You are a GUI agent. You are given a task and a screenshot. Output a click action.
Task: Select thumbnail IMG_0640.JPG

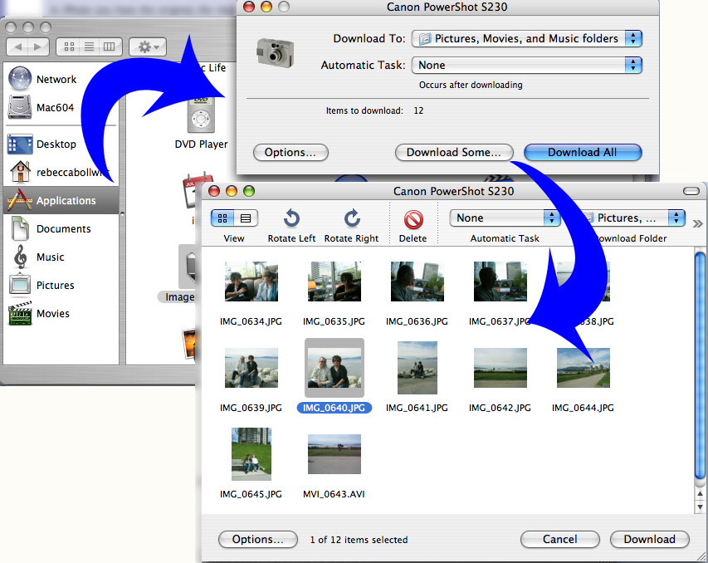pos(334,368)
